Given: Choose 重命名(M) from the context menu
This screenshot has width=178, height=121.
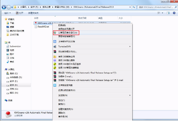Looking at the screenshot, I should coord(63,117).
